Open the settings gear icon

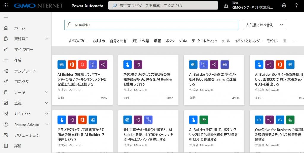[x=284, y=5]
